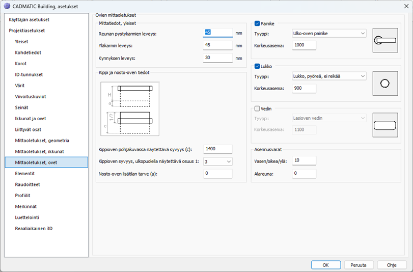Expand the Lukko Tyyppi dropdown
The image size is (413, 272).
pos(329,76)
